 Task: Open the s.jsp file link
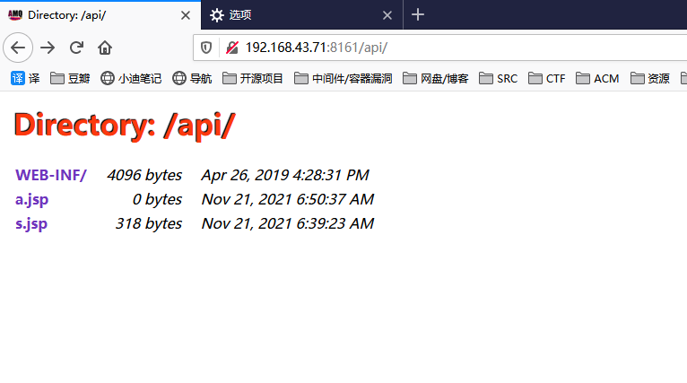31,224
